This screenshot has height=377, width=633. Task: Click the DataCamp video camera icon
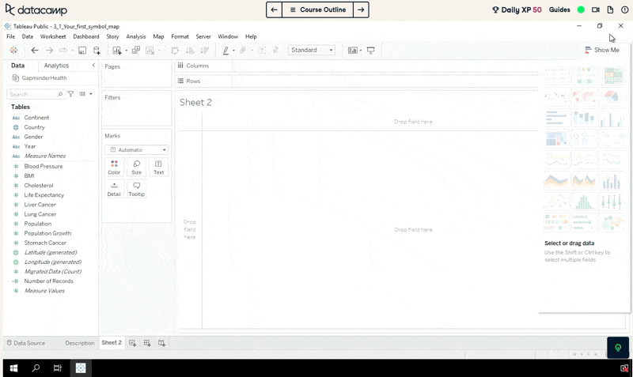(x=596, y=9)
